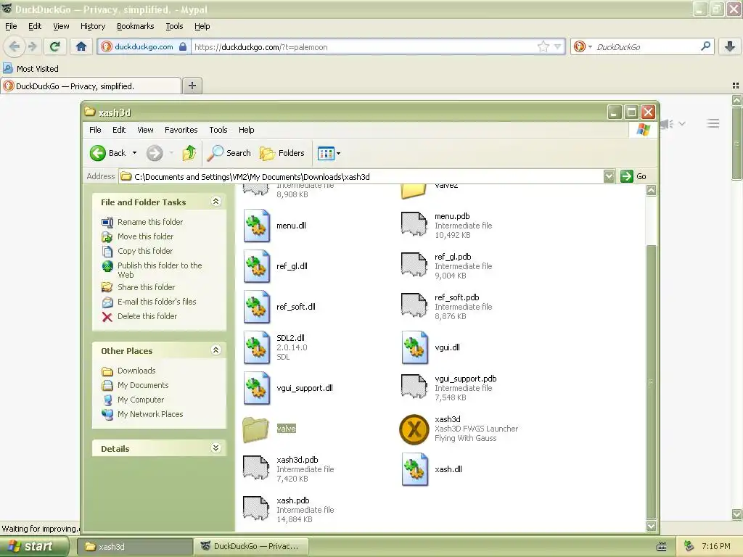Open browser URL history dropdown
This screenshot has height=557, width=743.
tap(558, 46)
